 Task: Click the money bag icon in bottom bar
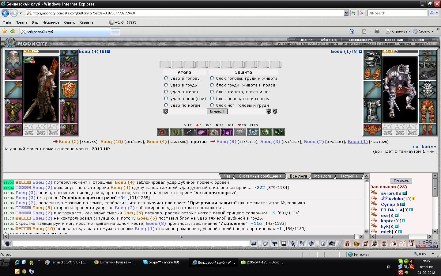click(x=347, y=244)
